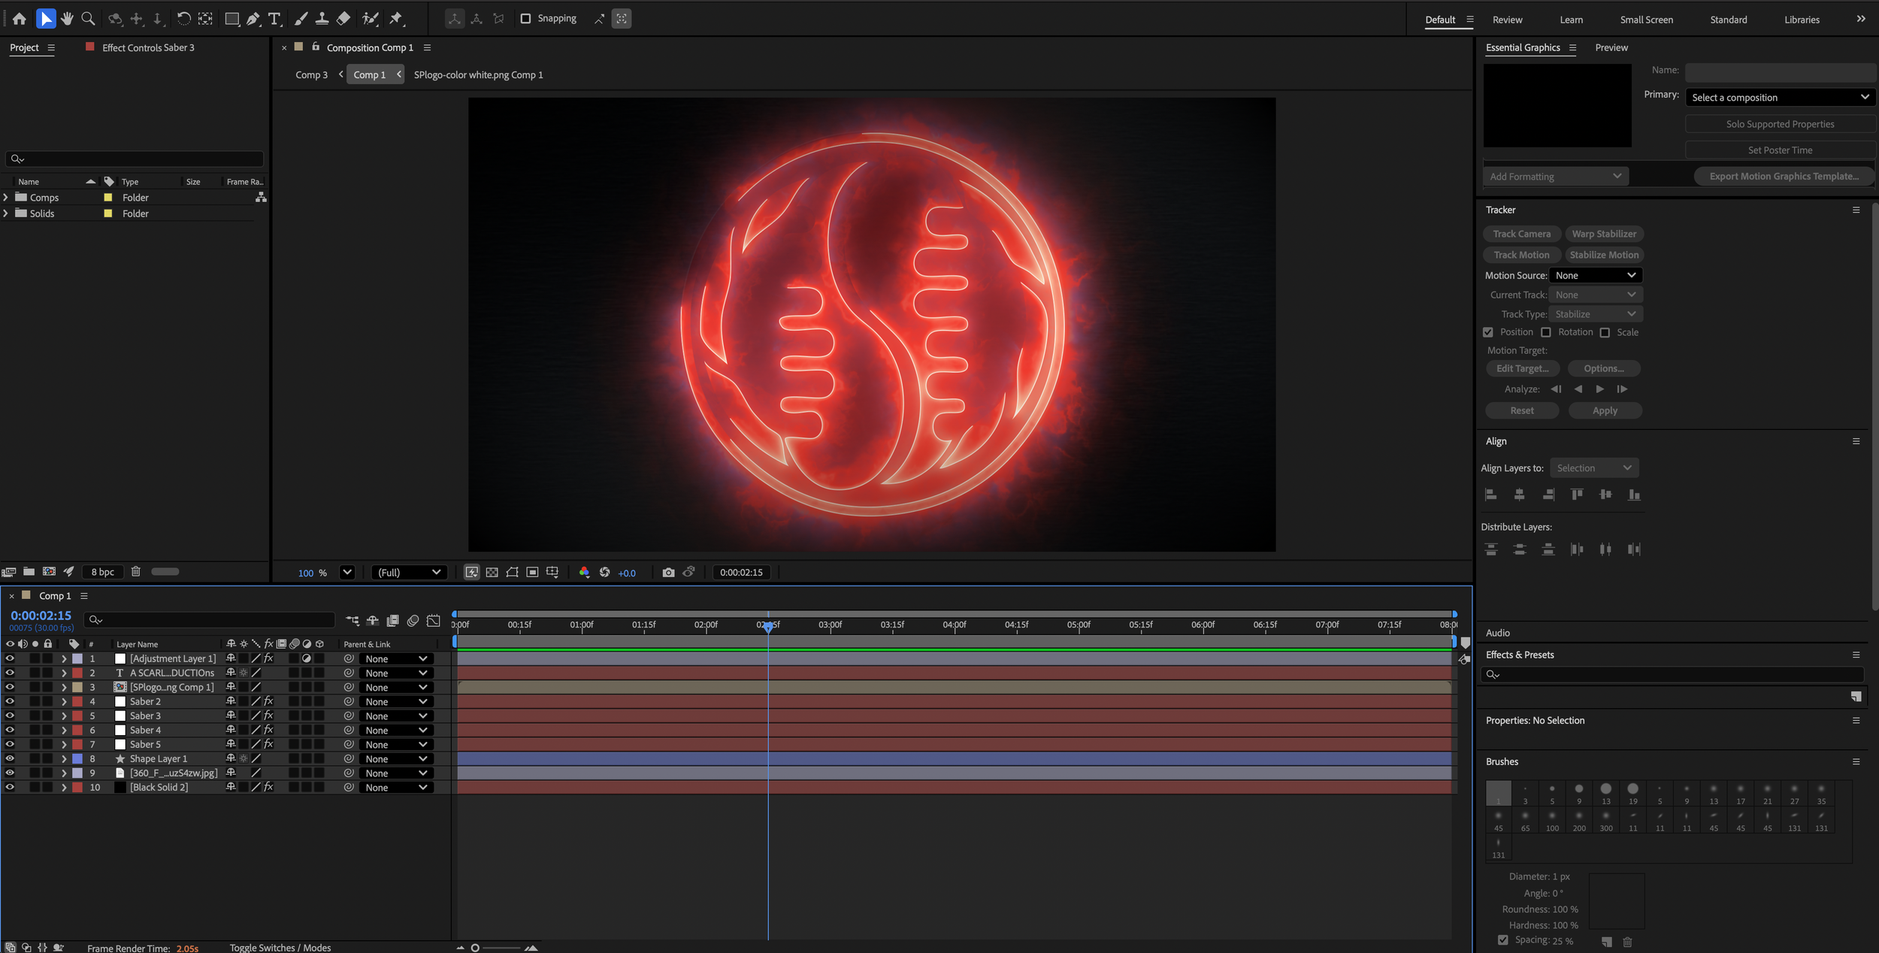The height and width of the screenshot is (953, 1879).
Task: Create a new folder in Project panel
Action: coord(29,572)
